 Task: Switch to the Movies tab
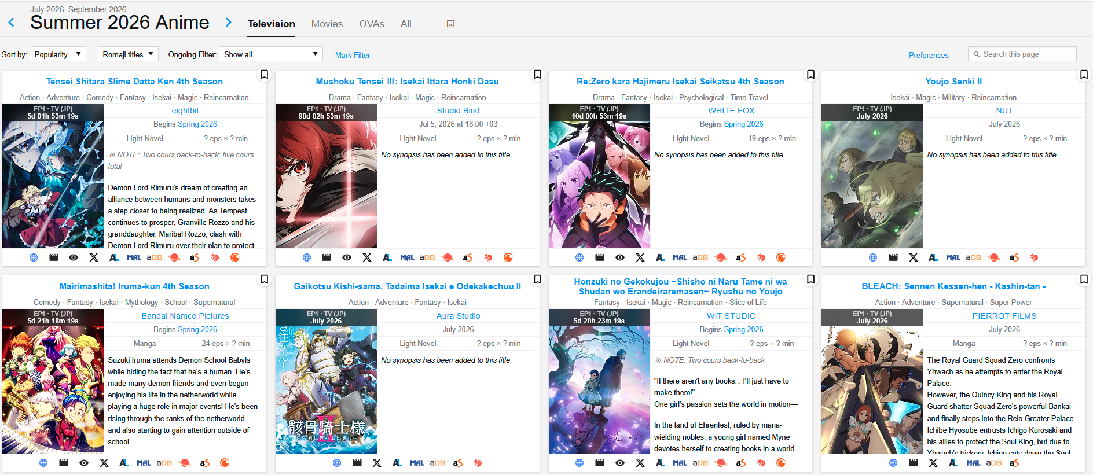coord(327,24)
